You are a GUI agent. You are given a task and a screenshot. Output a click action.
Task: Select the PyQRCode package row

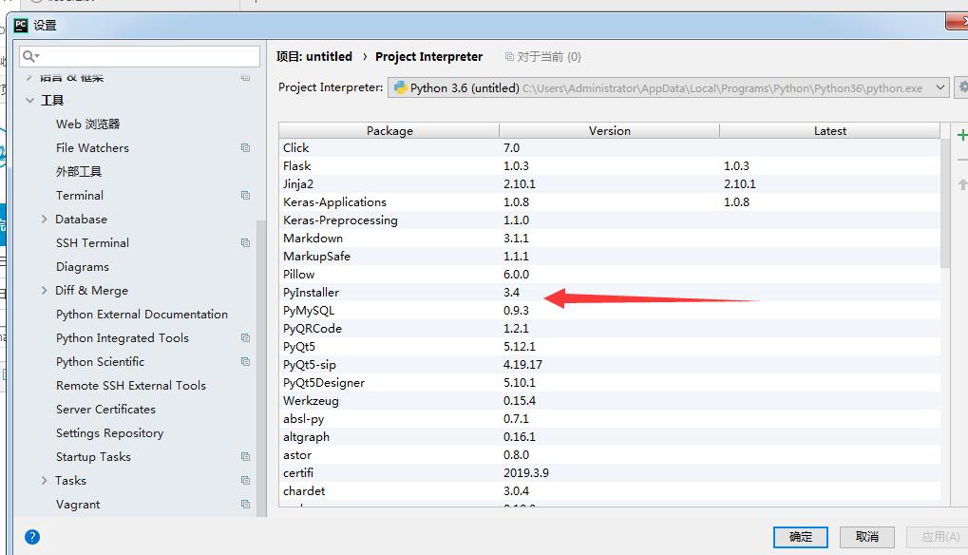609,329
